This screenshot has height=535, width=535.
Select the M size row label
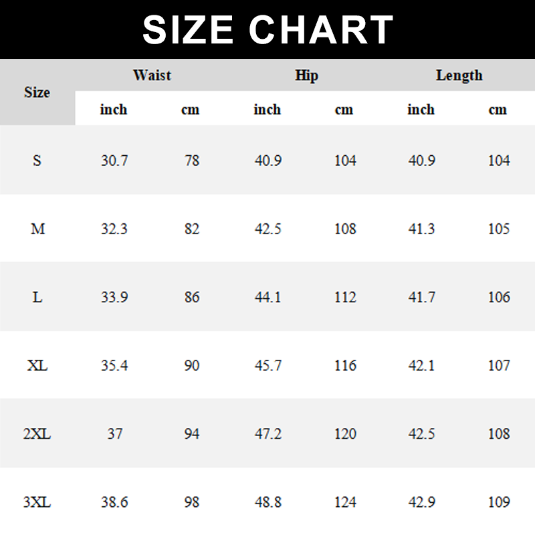[x=37, y=229]
